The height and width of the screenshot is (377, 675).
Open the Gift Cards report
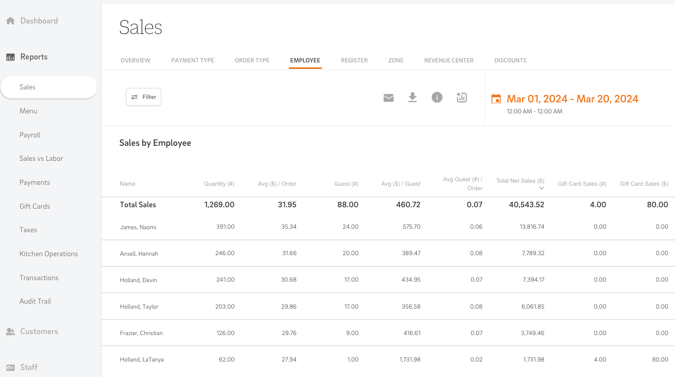click(x=34, y=206)
